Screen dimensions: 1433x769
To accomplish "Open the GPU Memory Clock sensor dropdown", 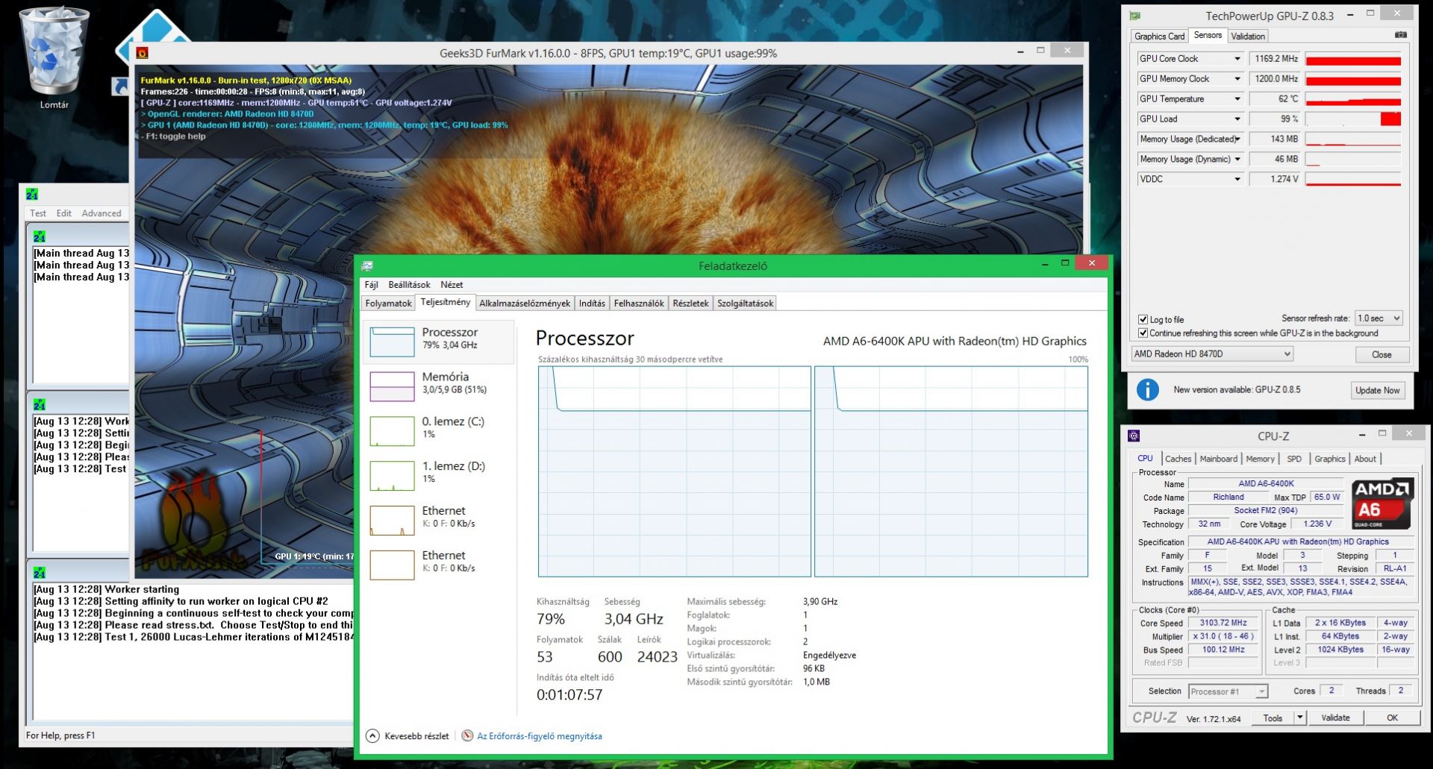I will [1237, 79].
